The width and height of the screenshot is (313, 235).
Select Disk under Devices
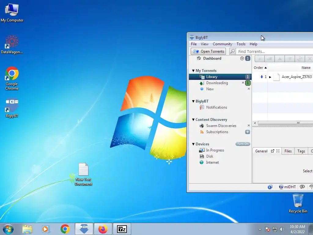(x=210, y=156)
